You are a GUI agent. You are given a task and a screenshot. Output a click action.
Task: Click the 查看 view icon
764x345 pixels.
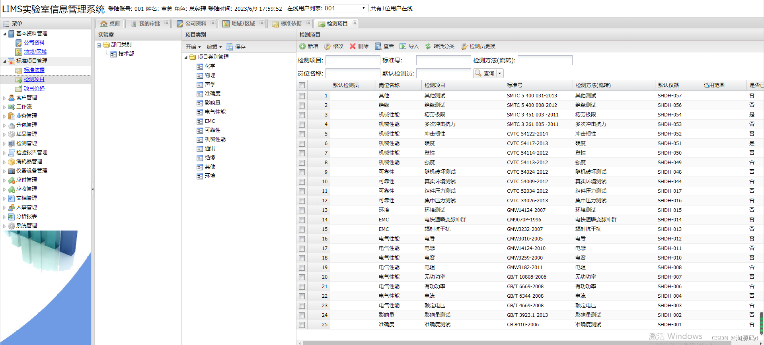(x=378, y=47)
